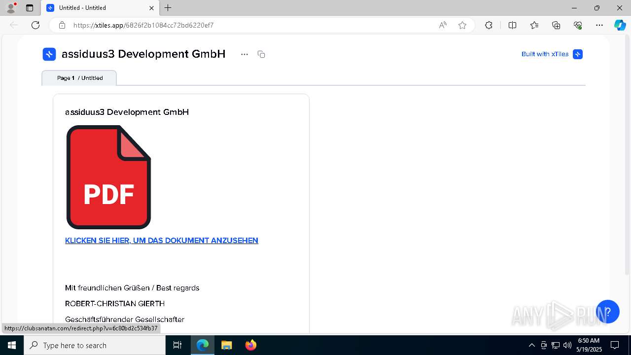631x355 pixels.
Task: Launch Firefox from the taskbar
Action: (x=250, y=345)
